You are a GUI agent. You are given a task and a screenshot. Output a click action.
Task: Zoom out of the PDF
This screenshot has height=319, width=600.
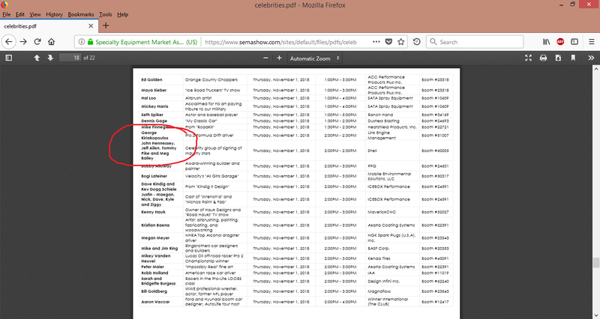pos(265,58)
